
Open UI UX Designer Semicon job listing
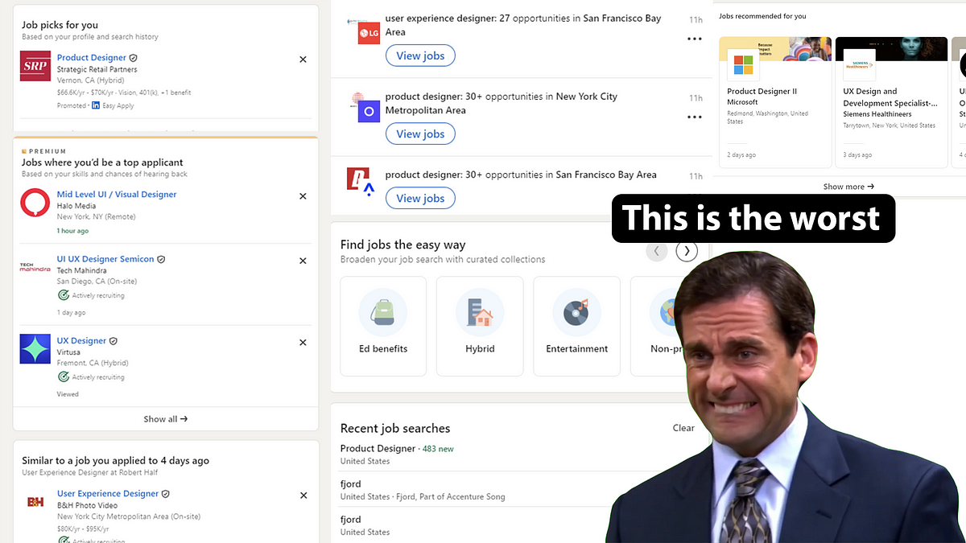[105, 259]
